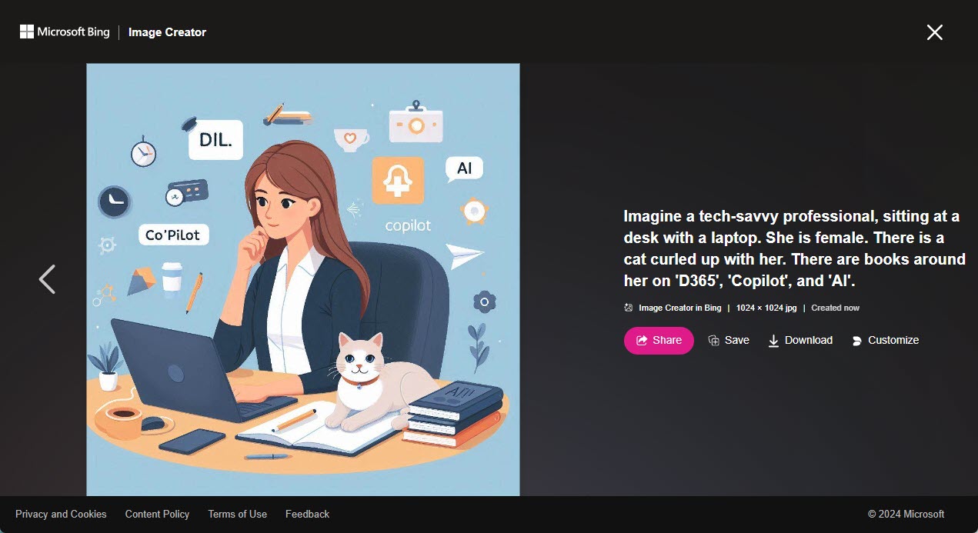Click the download arrow icon

point(773,341)
